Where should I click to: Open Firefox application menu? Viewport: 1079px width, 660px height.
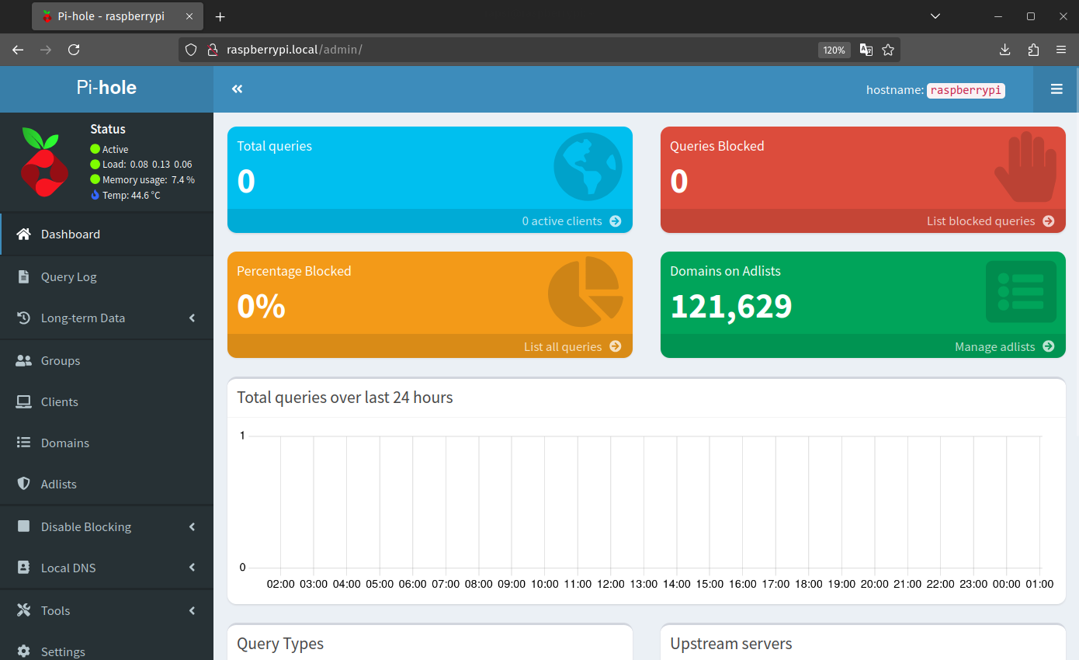coord(1061,50)
